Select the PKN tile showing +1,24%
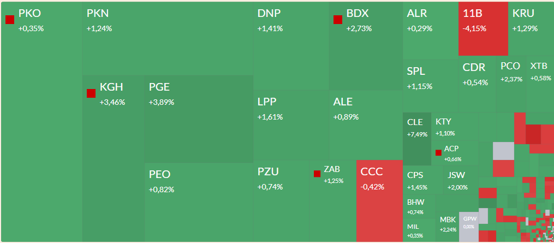Viewport: 554px width, 243px height. click(168, 39)
